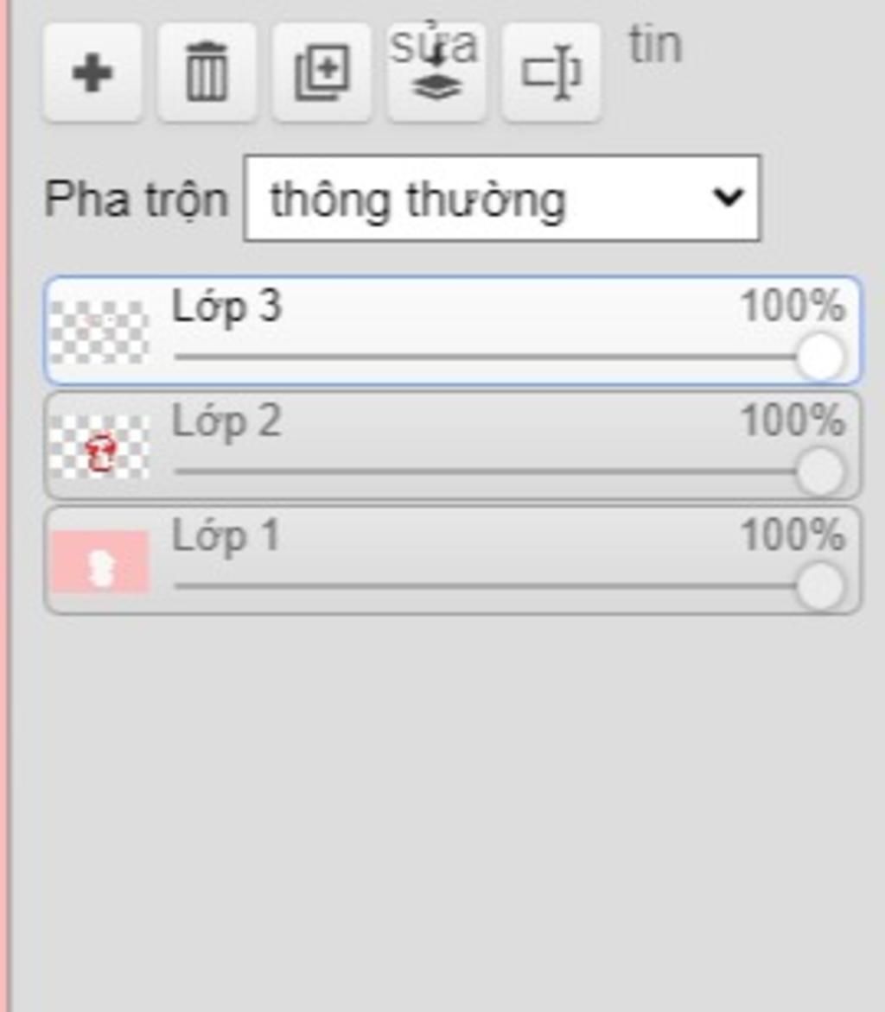Click the "tin" text at top
Viewport: 885px width, 1012px height.
click(x=655, y=46)
